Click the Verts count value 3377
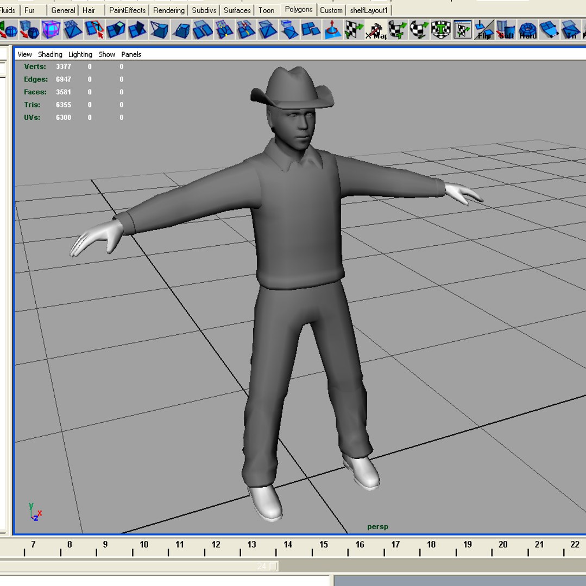Screen dimensions: 586x586 pos(64,67)
